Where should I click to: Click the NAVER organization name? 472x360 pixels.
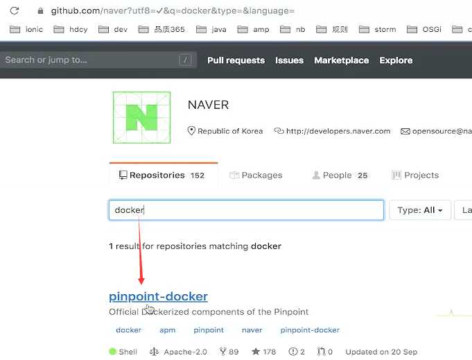pyautogui.click(x=208, y=105)
